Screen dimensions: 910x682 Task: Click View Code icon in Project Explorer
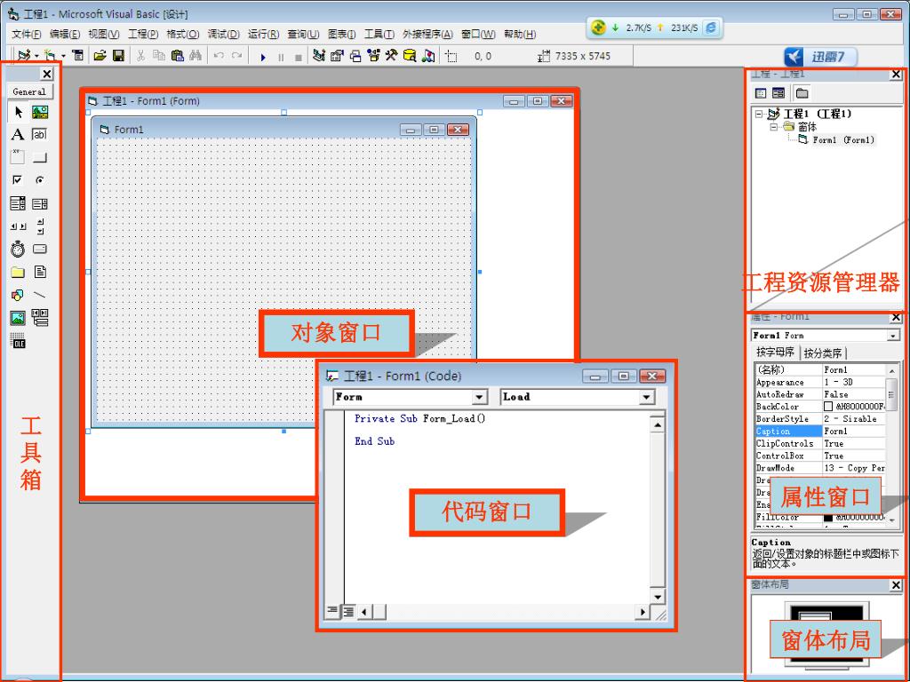[x=761, y=93]
